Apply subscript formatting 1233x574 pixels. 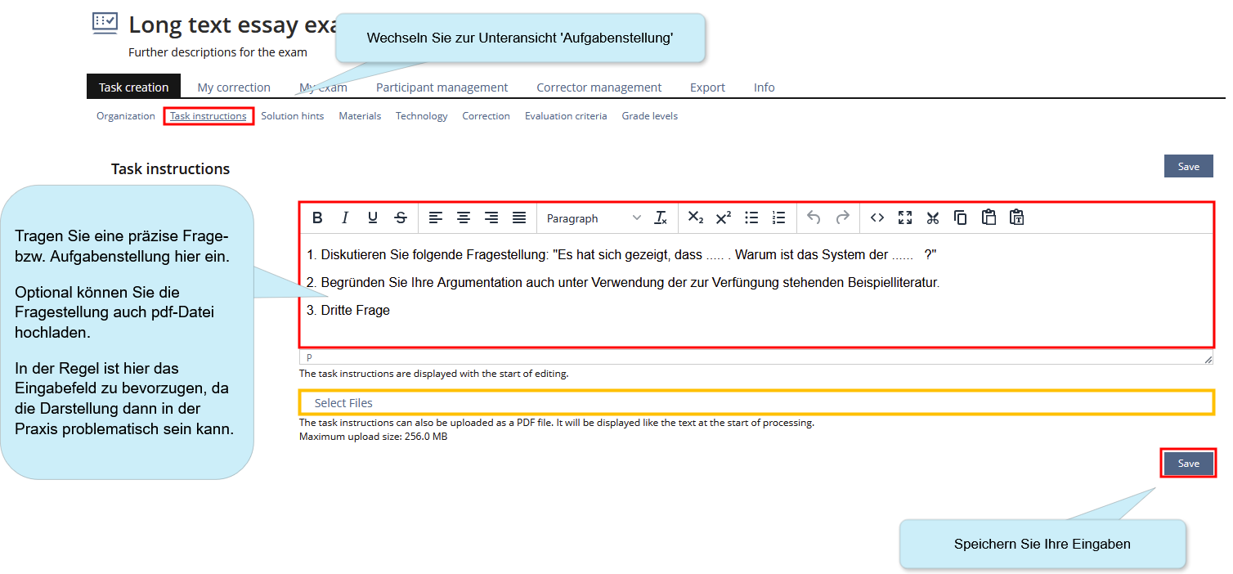point(695,217)
